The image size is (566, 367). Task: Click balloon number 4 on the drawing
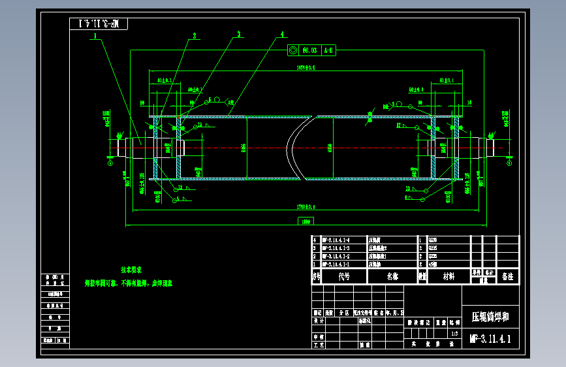pos(282,35)
